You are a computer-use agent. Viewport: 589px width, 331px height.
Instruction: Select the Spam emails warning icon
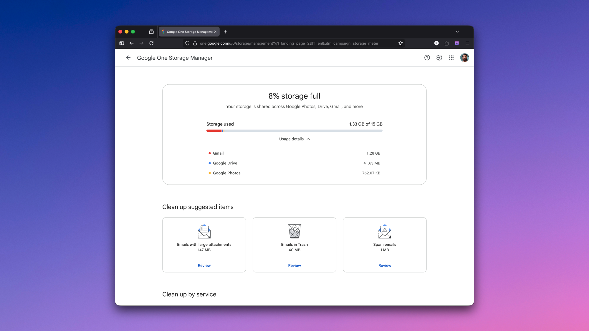[385, 232]
